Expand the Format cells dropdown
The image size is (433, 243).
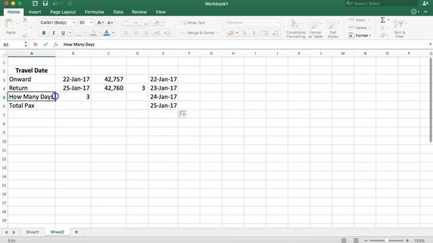tap(370, 36)
